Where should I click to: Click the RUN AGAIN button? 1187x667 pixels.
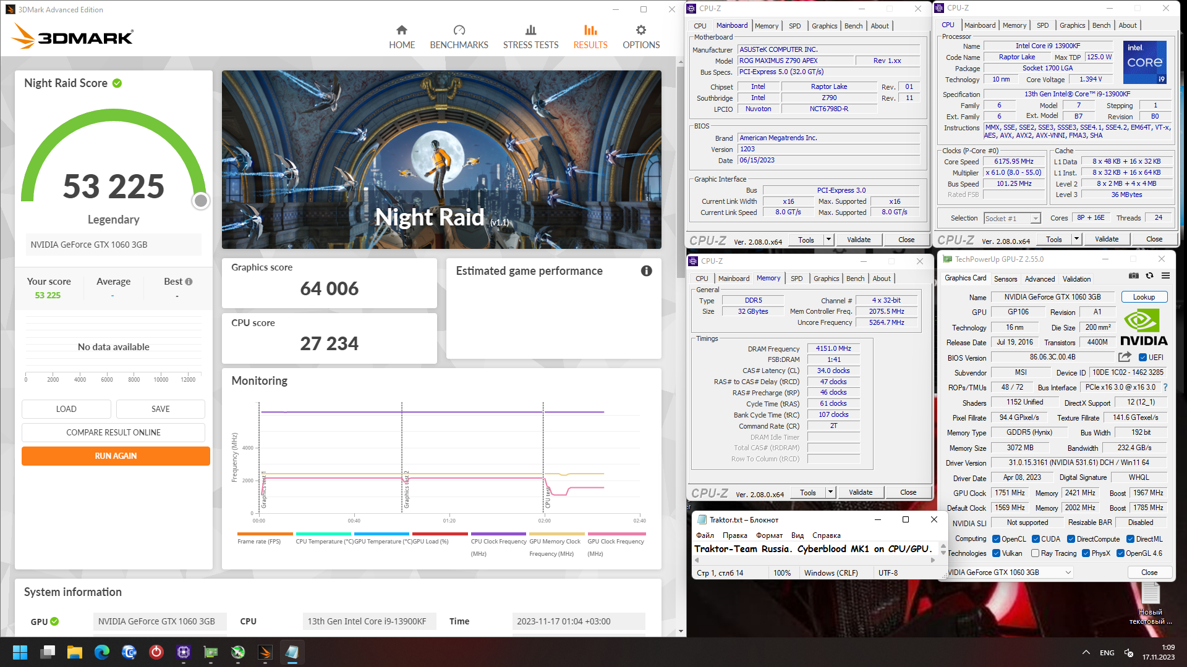click(116, 456)
